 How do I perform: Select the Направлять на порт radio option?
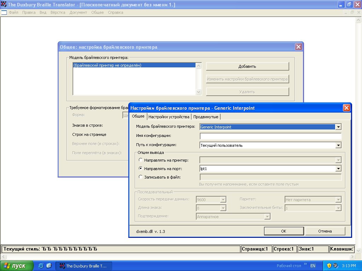click(140, 168)
